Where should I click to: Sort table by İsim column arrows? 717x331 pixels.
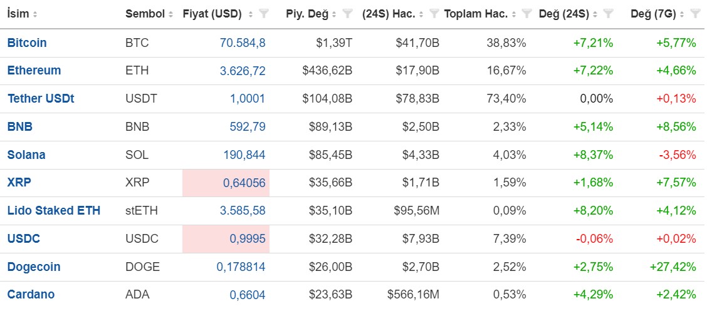tap(35, 14)
